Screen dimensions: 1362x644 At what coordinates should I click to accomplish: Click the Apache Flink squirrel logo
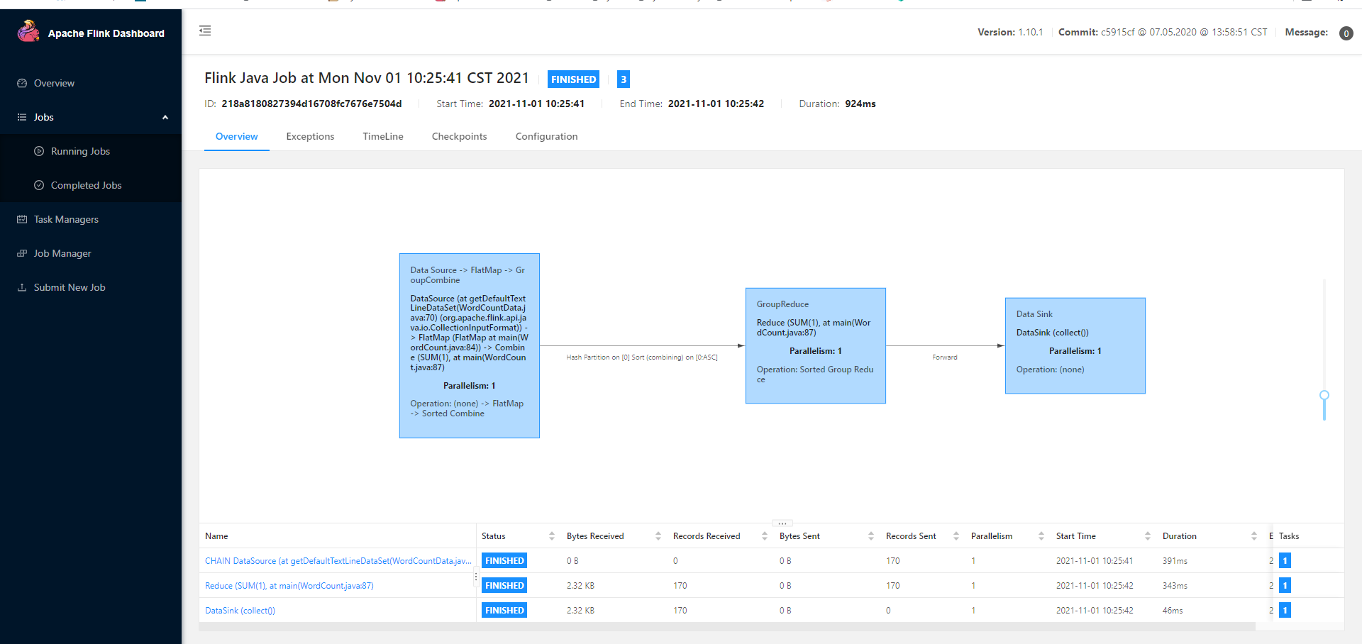(x=28, y=31)
